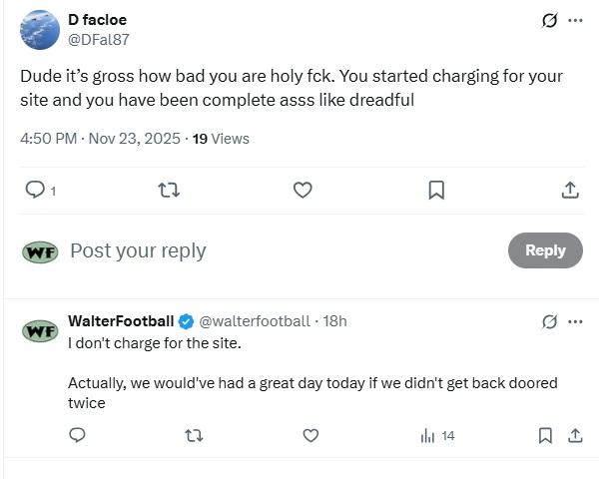Bookmark WalterFootball's reply
Image resolution: width=611 pixels, height=479 pixels.
click(x=545, y=435)
